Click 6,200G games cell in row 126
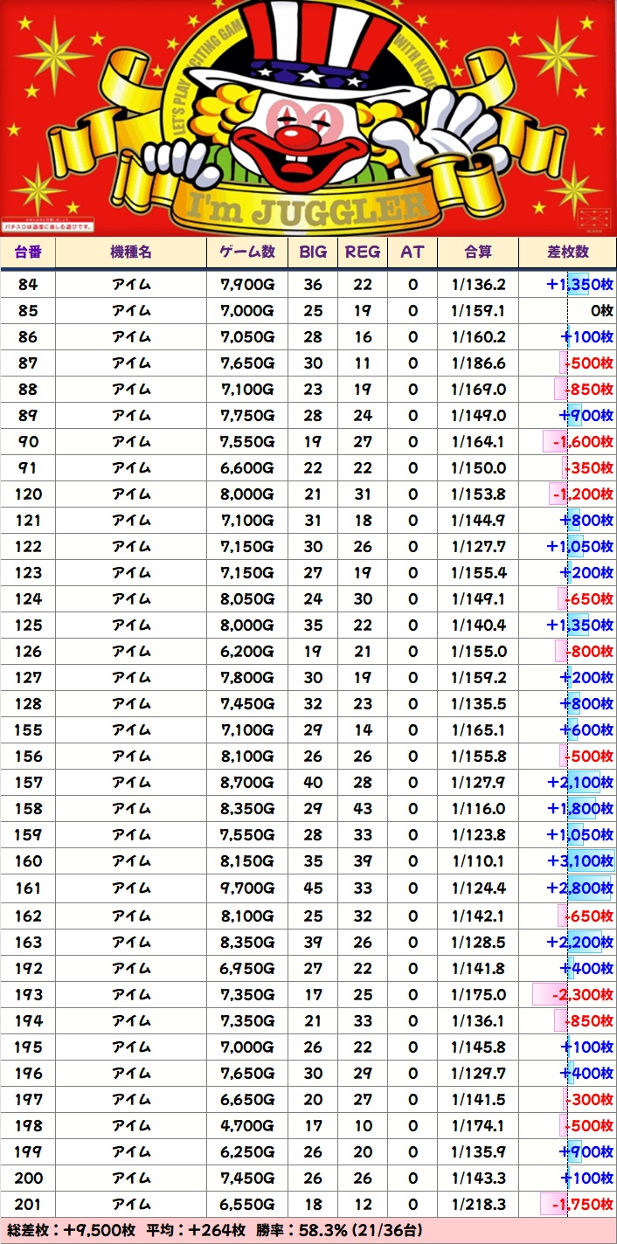This screenshot has width=617, height=1244. pos(247,652)
